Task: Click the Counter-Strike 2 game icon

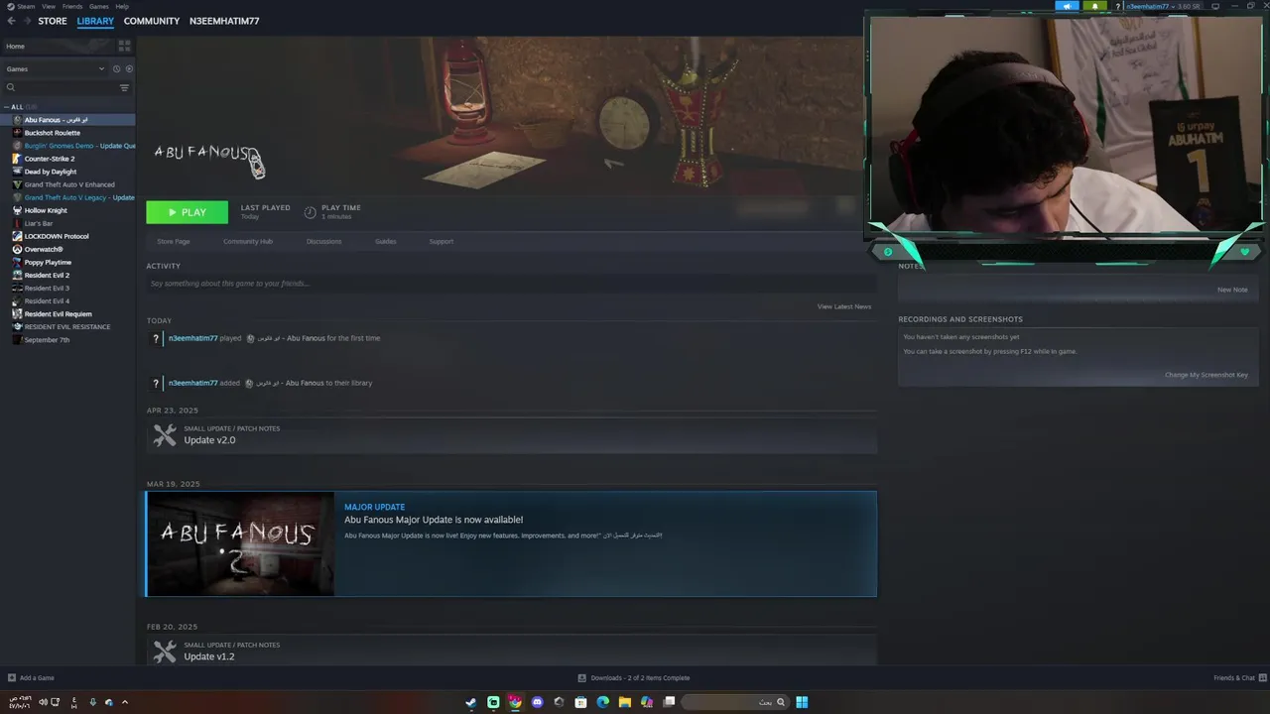Action: 17,159
